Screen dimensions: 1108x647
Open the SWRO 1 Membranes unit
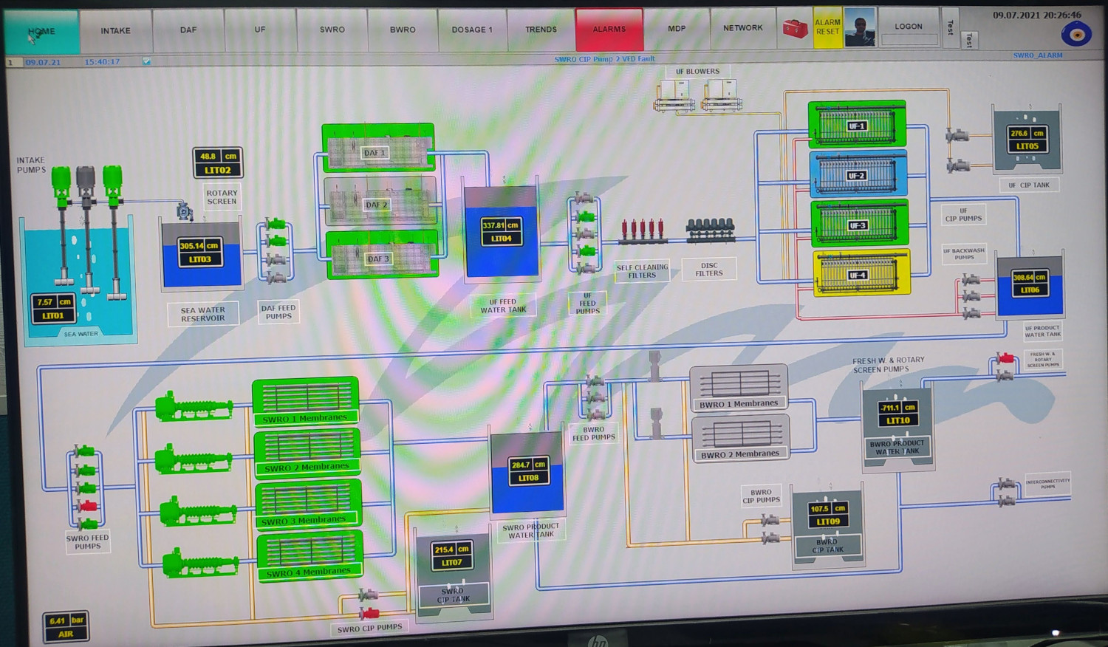tap(306, 402)
